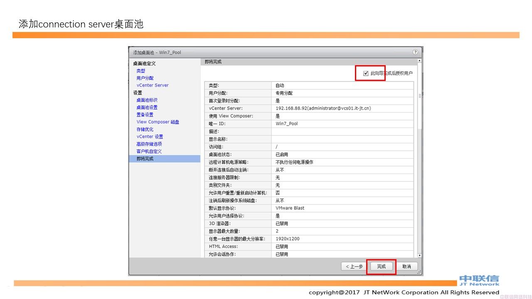Click the scrollbar up arrow
The image size is (532, 299).
(419, 61)
